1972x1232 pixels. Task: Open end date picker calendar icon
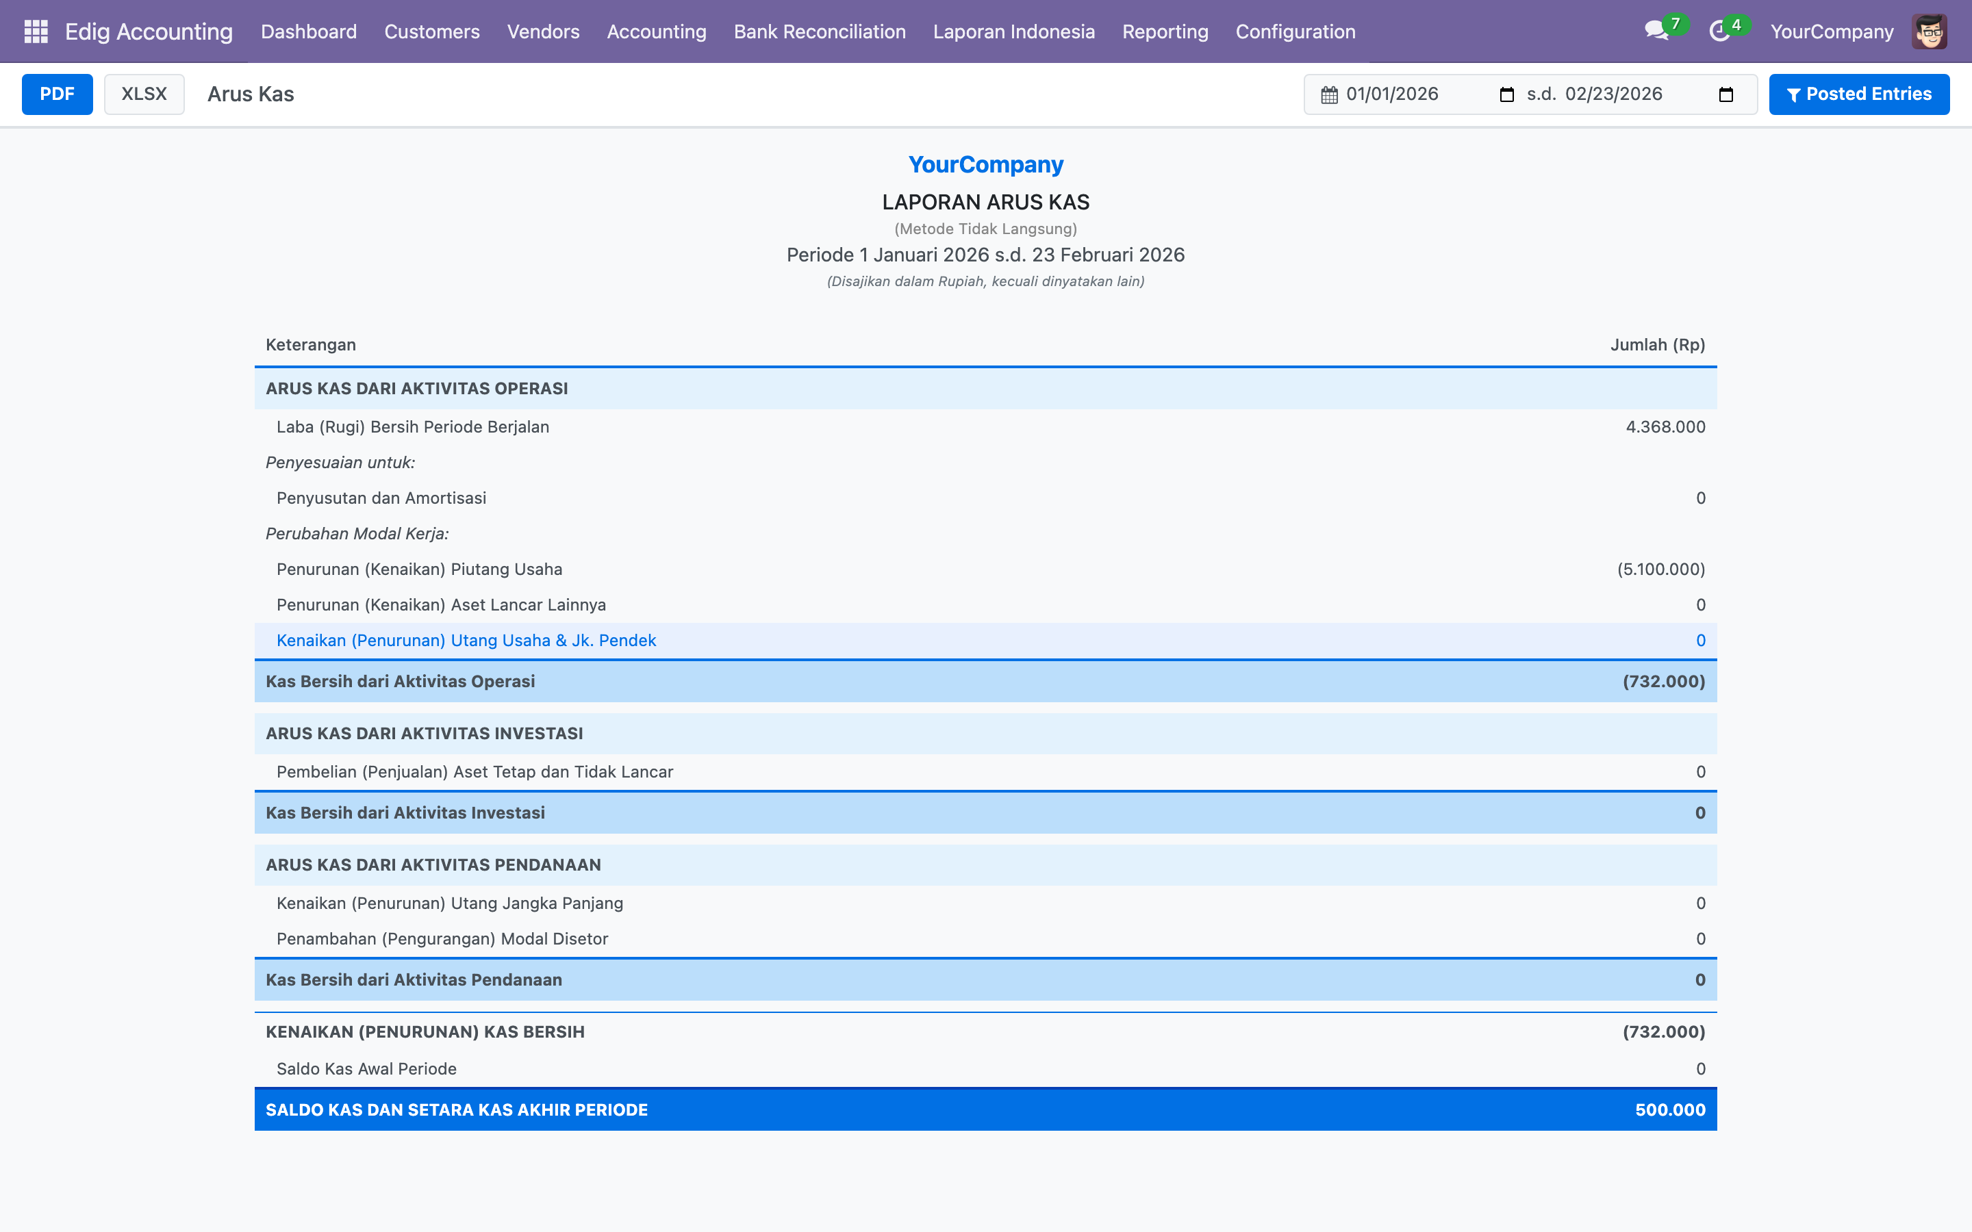(1725, 94)
